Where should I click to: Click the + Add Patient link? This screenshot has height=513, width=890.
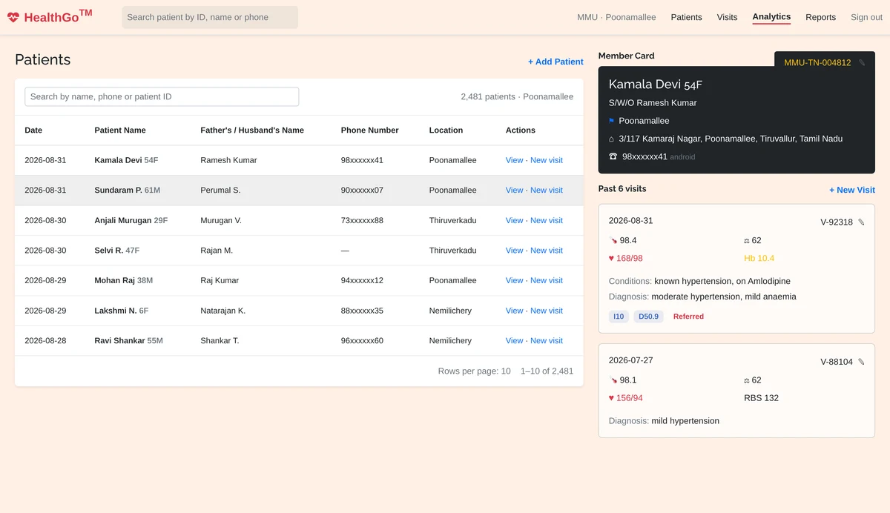(x=556, y=62)
